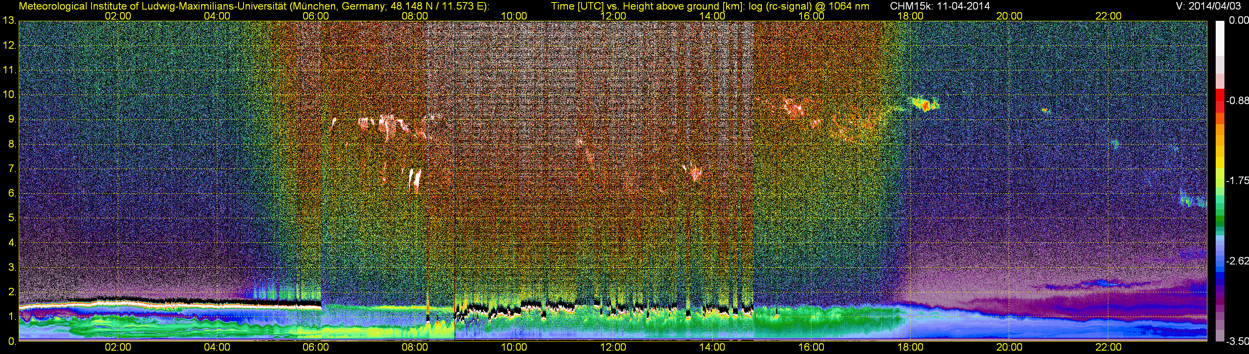This screenshot has height=354, width=1249.
Task: Select the top axis 06:00 time label
Action: point(316,16)
